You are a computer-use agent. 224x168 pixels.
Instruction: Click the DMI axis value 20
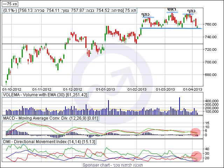[207, 158]
